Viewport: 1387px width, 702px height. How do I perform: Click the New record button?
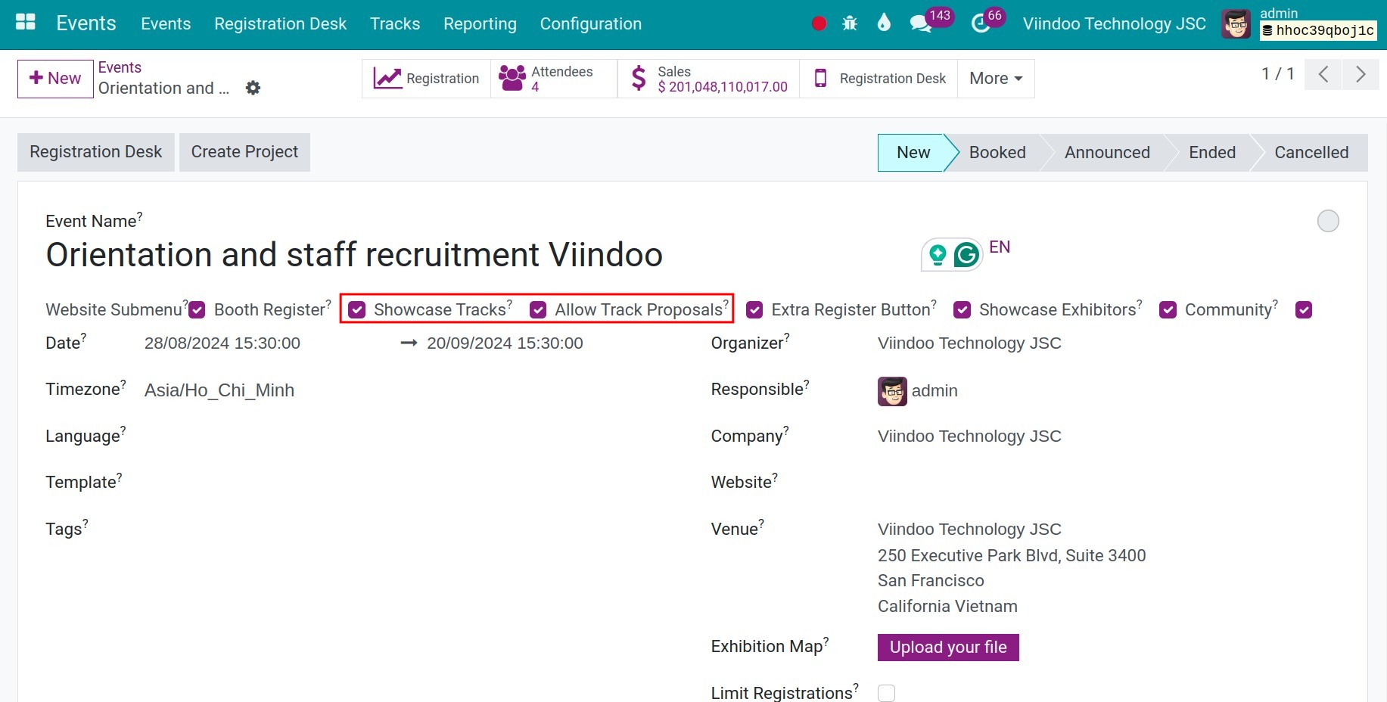click(55, 79)
